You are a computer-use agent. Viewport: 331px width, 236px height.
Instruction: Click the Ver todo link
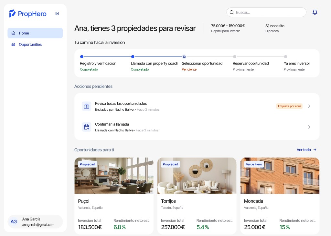tap(306, 149)
